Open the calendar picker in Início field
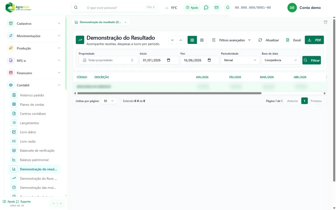This screenshot has width=336, height=210. tap(169, 60)
